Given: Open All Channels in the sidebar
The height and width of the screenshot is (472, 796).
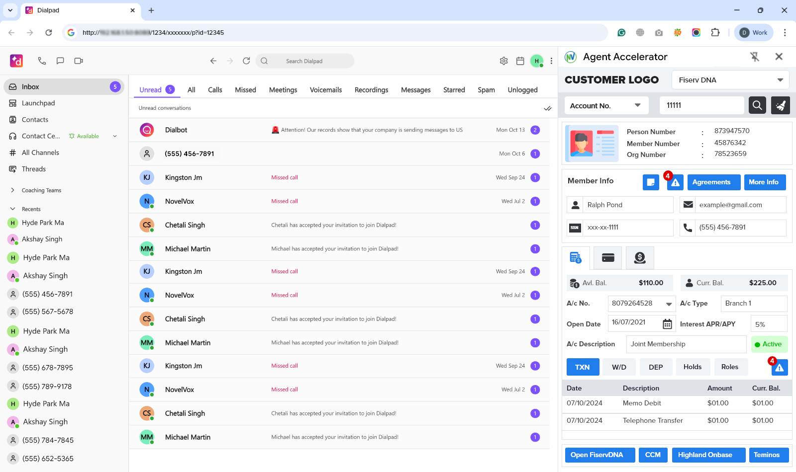Looking at the screenshot, I should (64, 153).
